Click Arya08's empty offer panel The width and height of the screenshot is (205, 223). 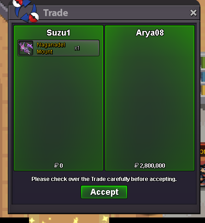(150, 100)
